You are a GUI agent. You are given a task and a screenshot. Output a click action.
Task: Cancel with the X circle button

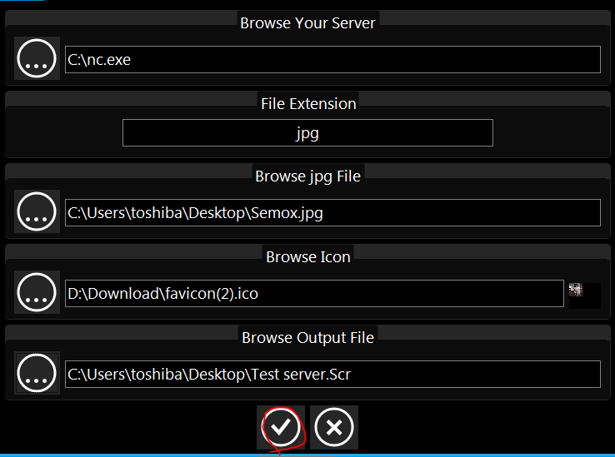pos(334,427)
